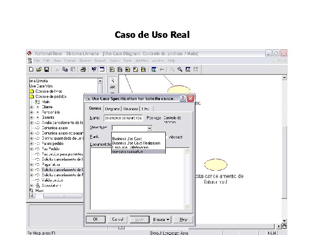
Task: Expand the Associations node in browser tree
Action: 31,185
